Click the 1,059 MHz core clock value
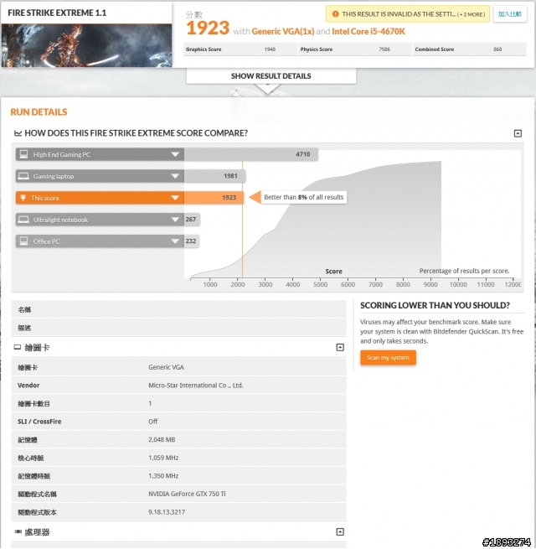 click(x=163, y=458)
